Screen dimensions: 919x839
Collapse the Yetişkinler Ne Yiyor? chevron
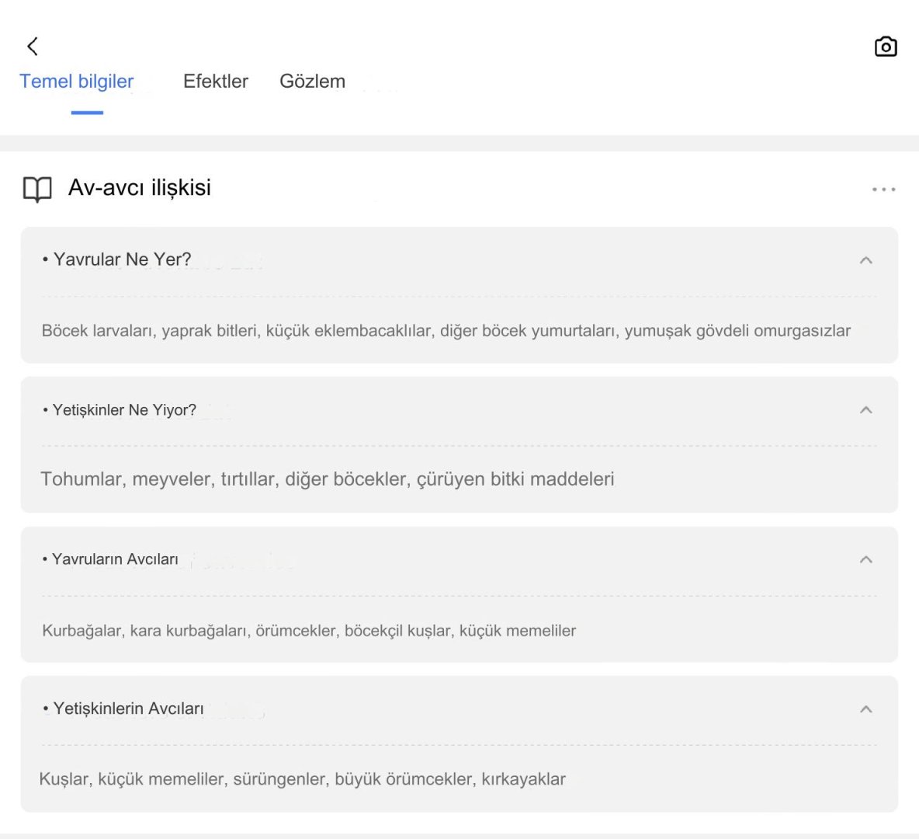[x=866, y=410]
